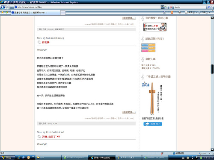Switch to the folder window taskbar button
Viewport: 214px width, 160px height.
(x=48, y=157)
